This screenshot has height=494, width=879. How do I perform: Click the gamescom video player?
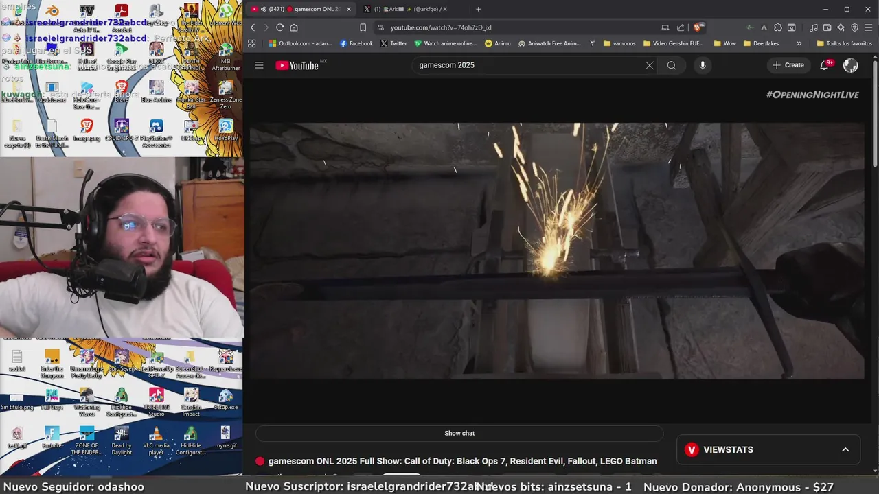point(557,251)
